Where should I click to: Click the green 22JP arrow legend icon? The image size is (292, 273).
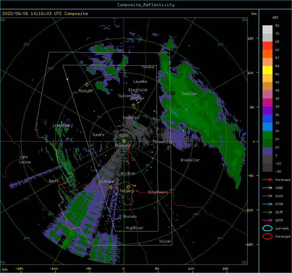point(267,212)
